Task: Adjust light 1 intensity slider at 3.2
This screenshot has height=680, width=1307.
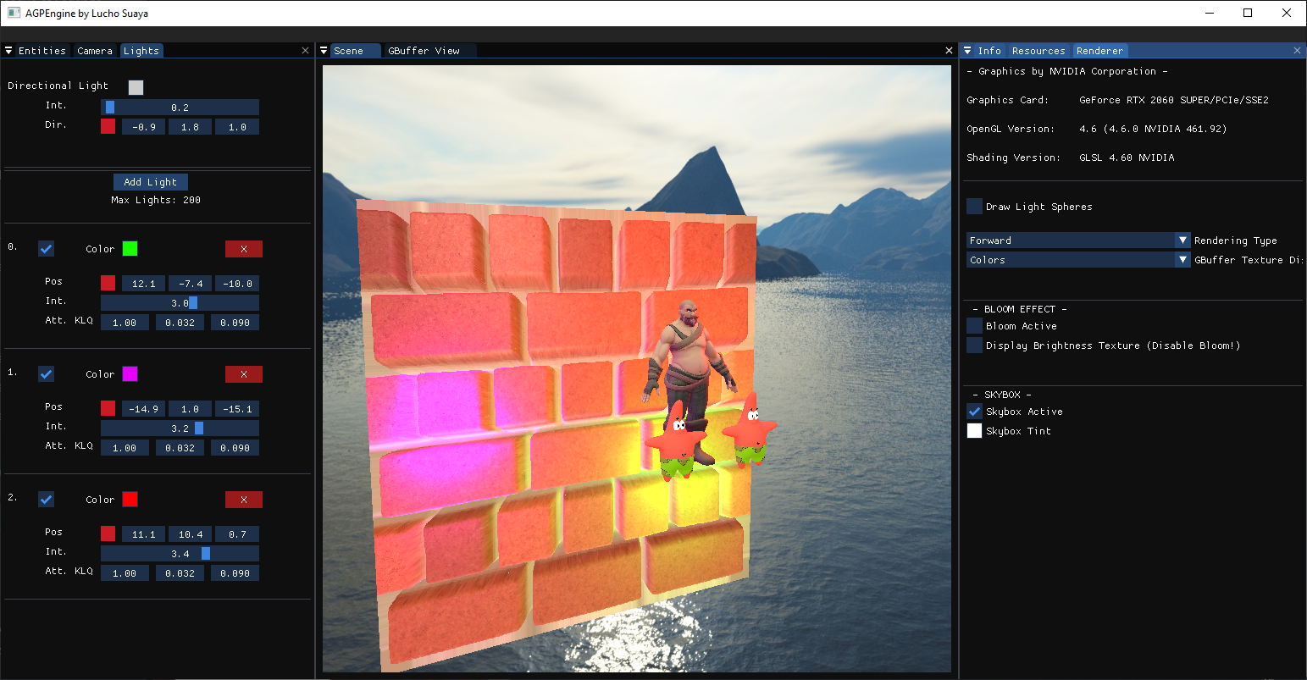Action: click(x=180, y=428)
